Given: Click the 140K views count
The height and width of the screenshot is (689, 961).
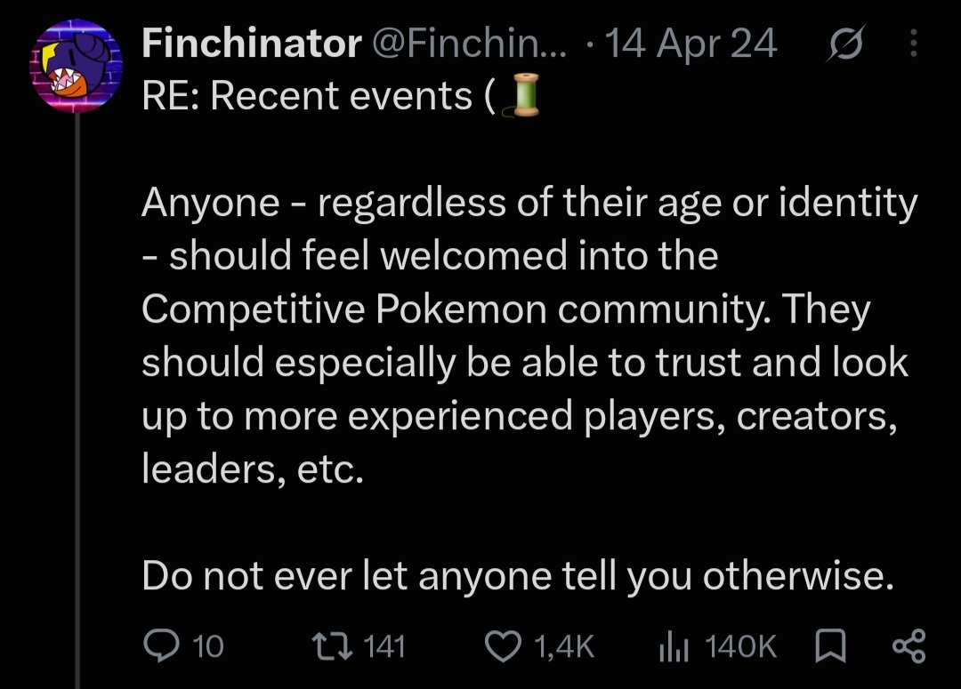Looking at the screenshot, I should (x=740, y=646).
